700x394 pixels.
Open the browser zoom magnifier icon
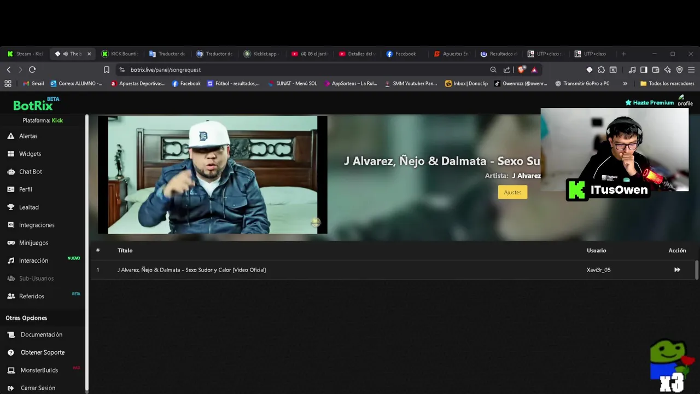(493, 69)
